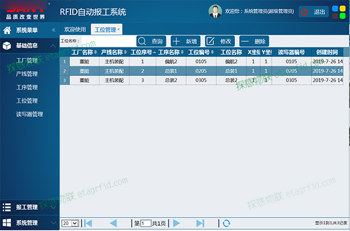Click the page number input field

[146, 223]
